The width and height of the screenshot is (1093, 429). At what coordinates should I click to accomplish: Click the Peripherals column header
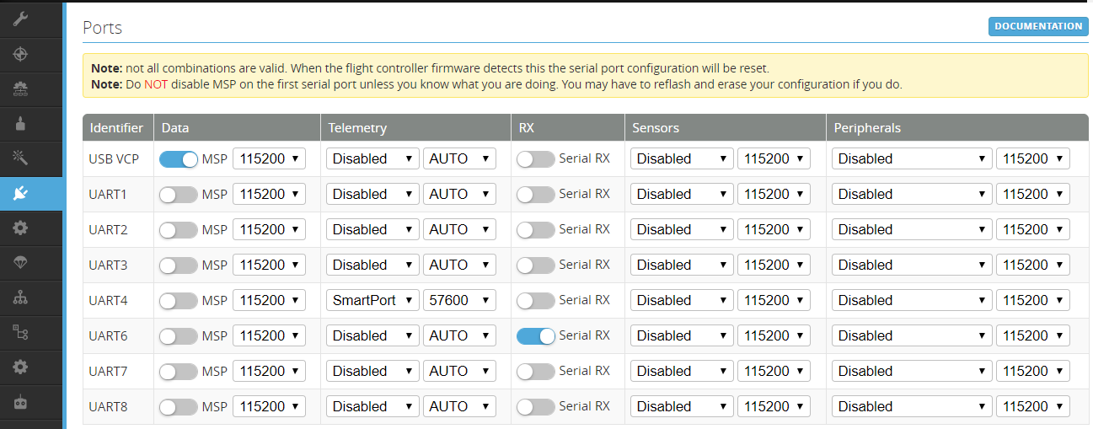click(867, 128)
